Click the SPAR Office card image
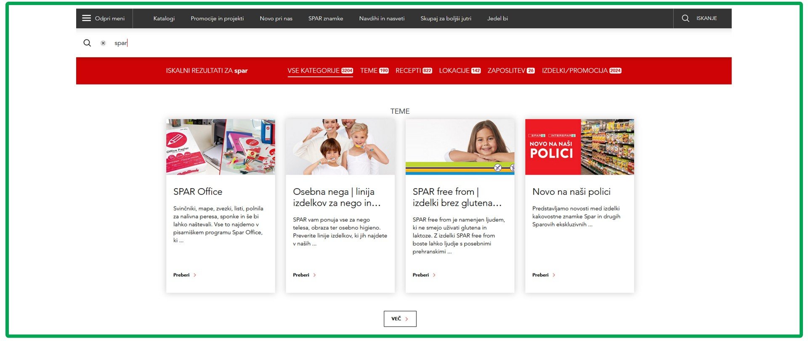This screenshot has width=808, height=341. coord(221,147)
